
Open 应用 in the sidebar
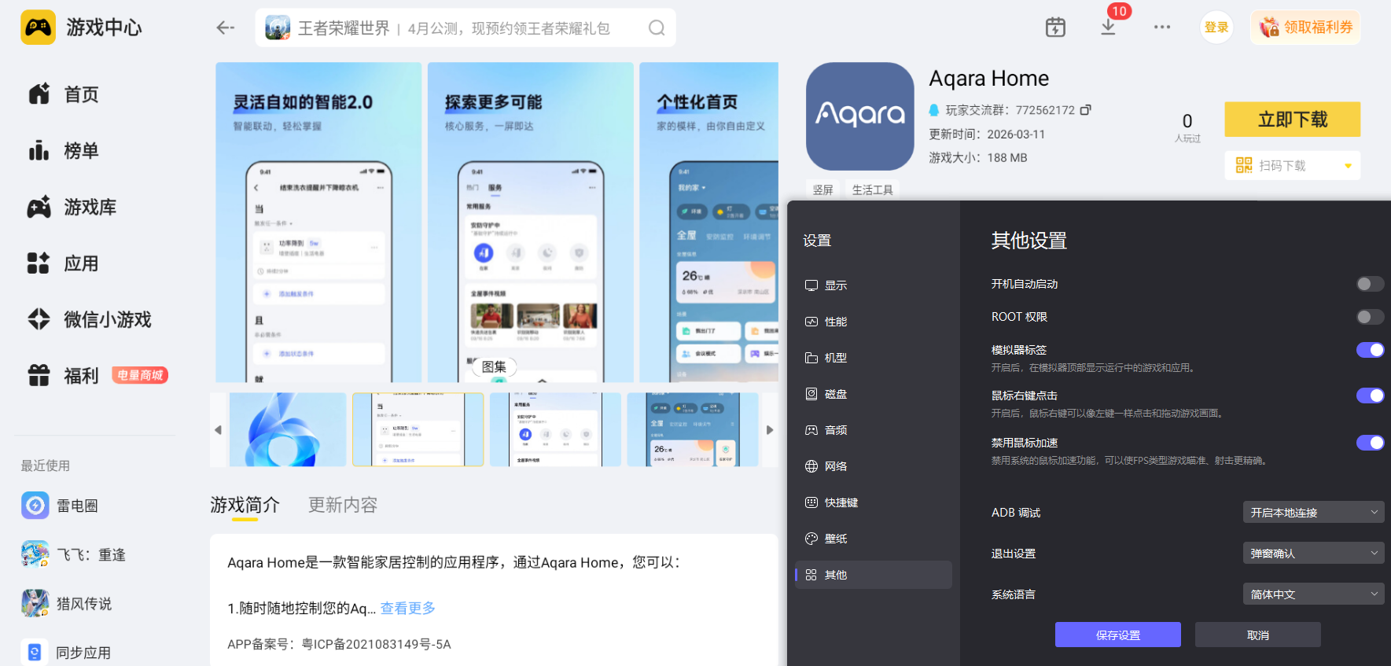[x=63, y=263]
